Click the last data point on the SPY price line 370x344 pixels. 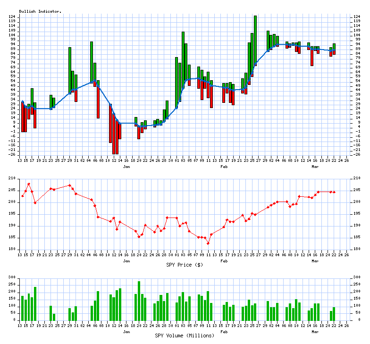tap(334, 192)
